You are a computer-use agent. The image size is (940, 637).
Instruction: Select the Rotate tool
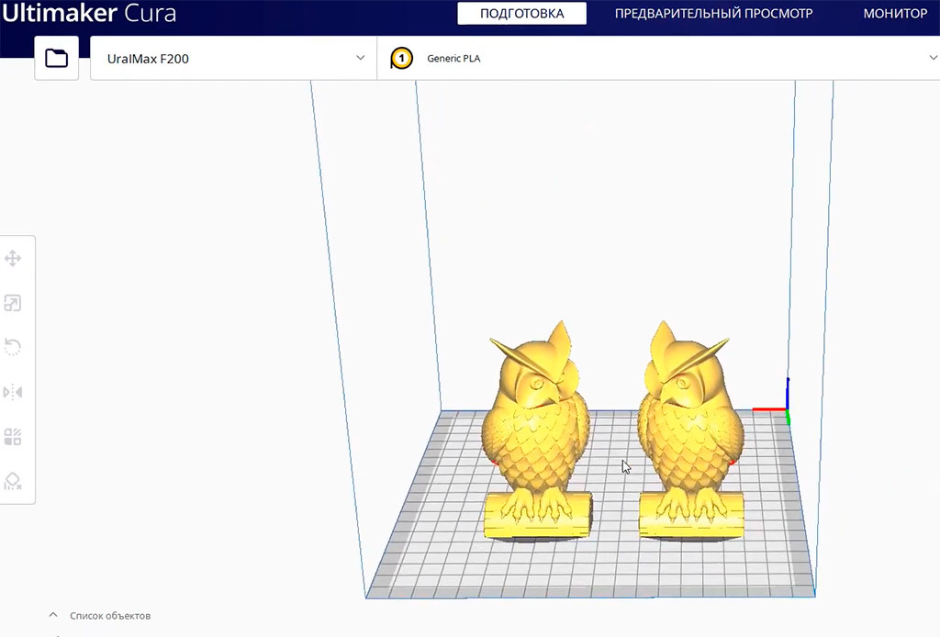coord(13,347)
